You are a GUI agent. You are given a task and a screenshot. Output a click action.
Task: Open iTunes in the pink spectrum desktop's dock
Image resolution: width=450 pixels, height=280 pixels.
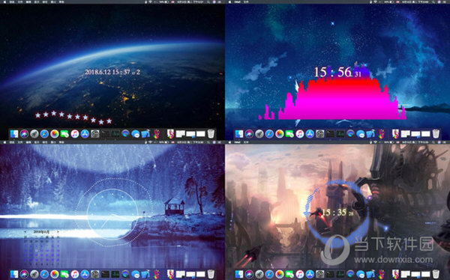click(299, 134)
